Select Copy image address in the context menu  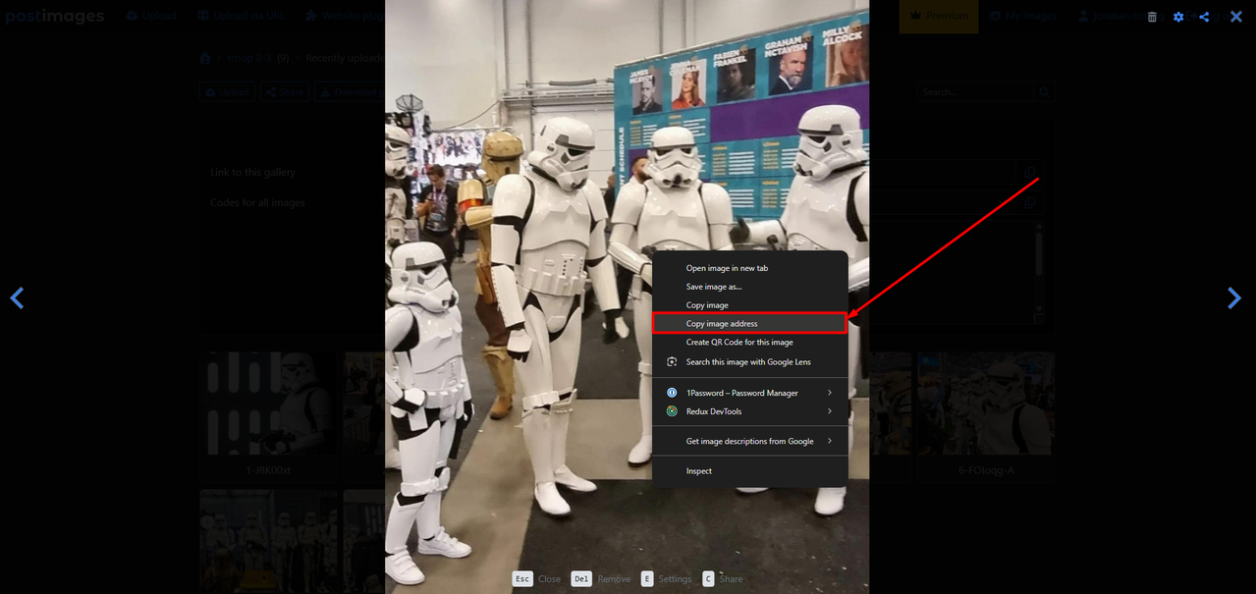point(749,323)
